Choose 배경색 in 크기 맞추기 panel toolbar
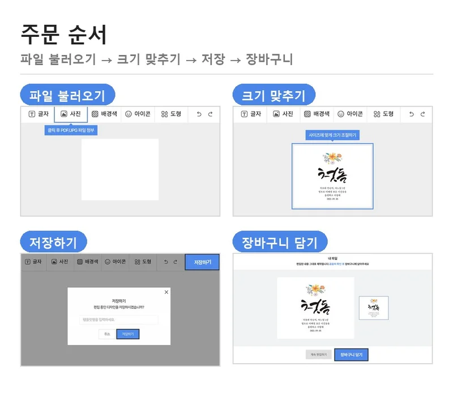 click(317, 114)
